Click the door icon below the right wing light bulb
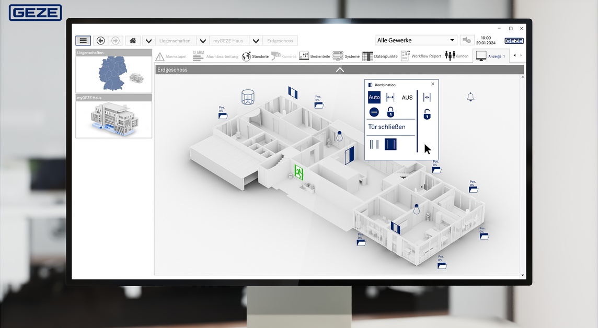The height and width of the screenshot is (328, 598). pyautogui.click(x=396, y=227)
